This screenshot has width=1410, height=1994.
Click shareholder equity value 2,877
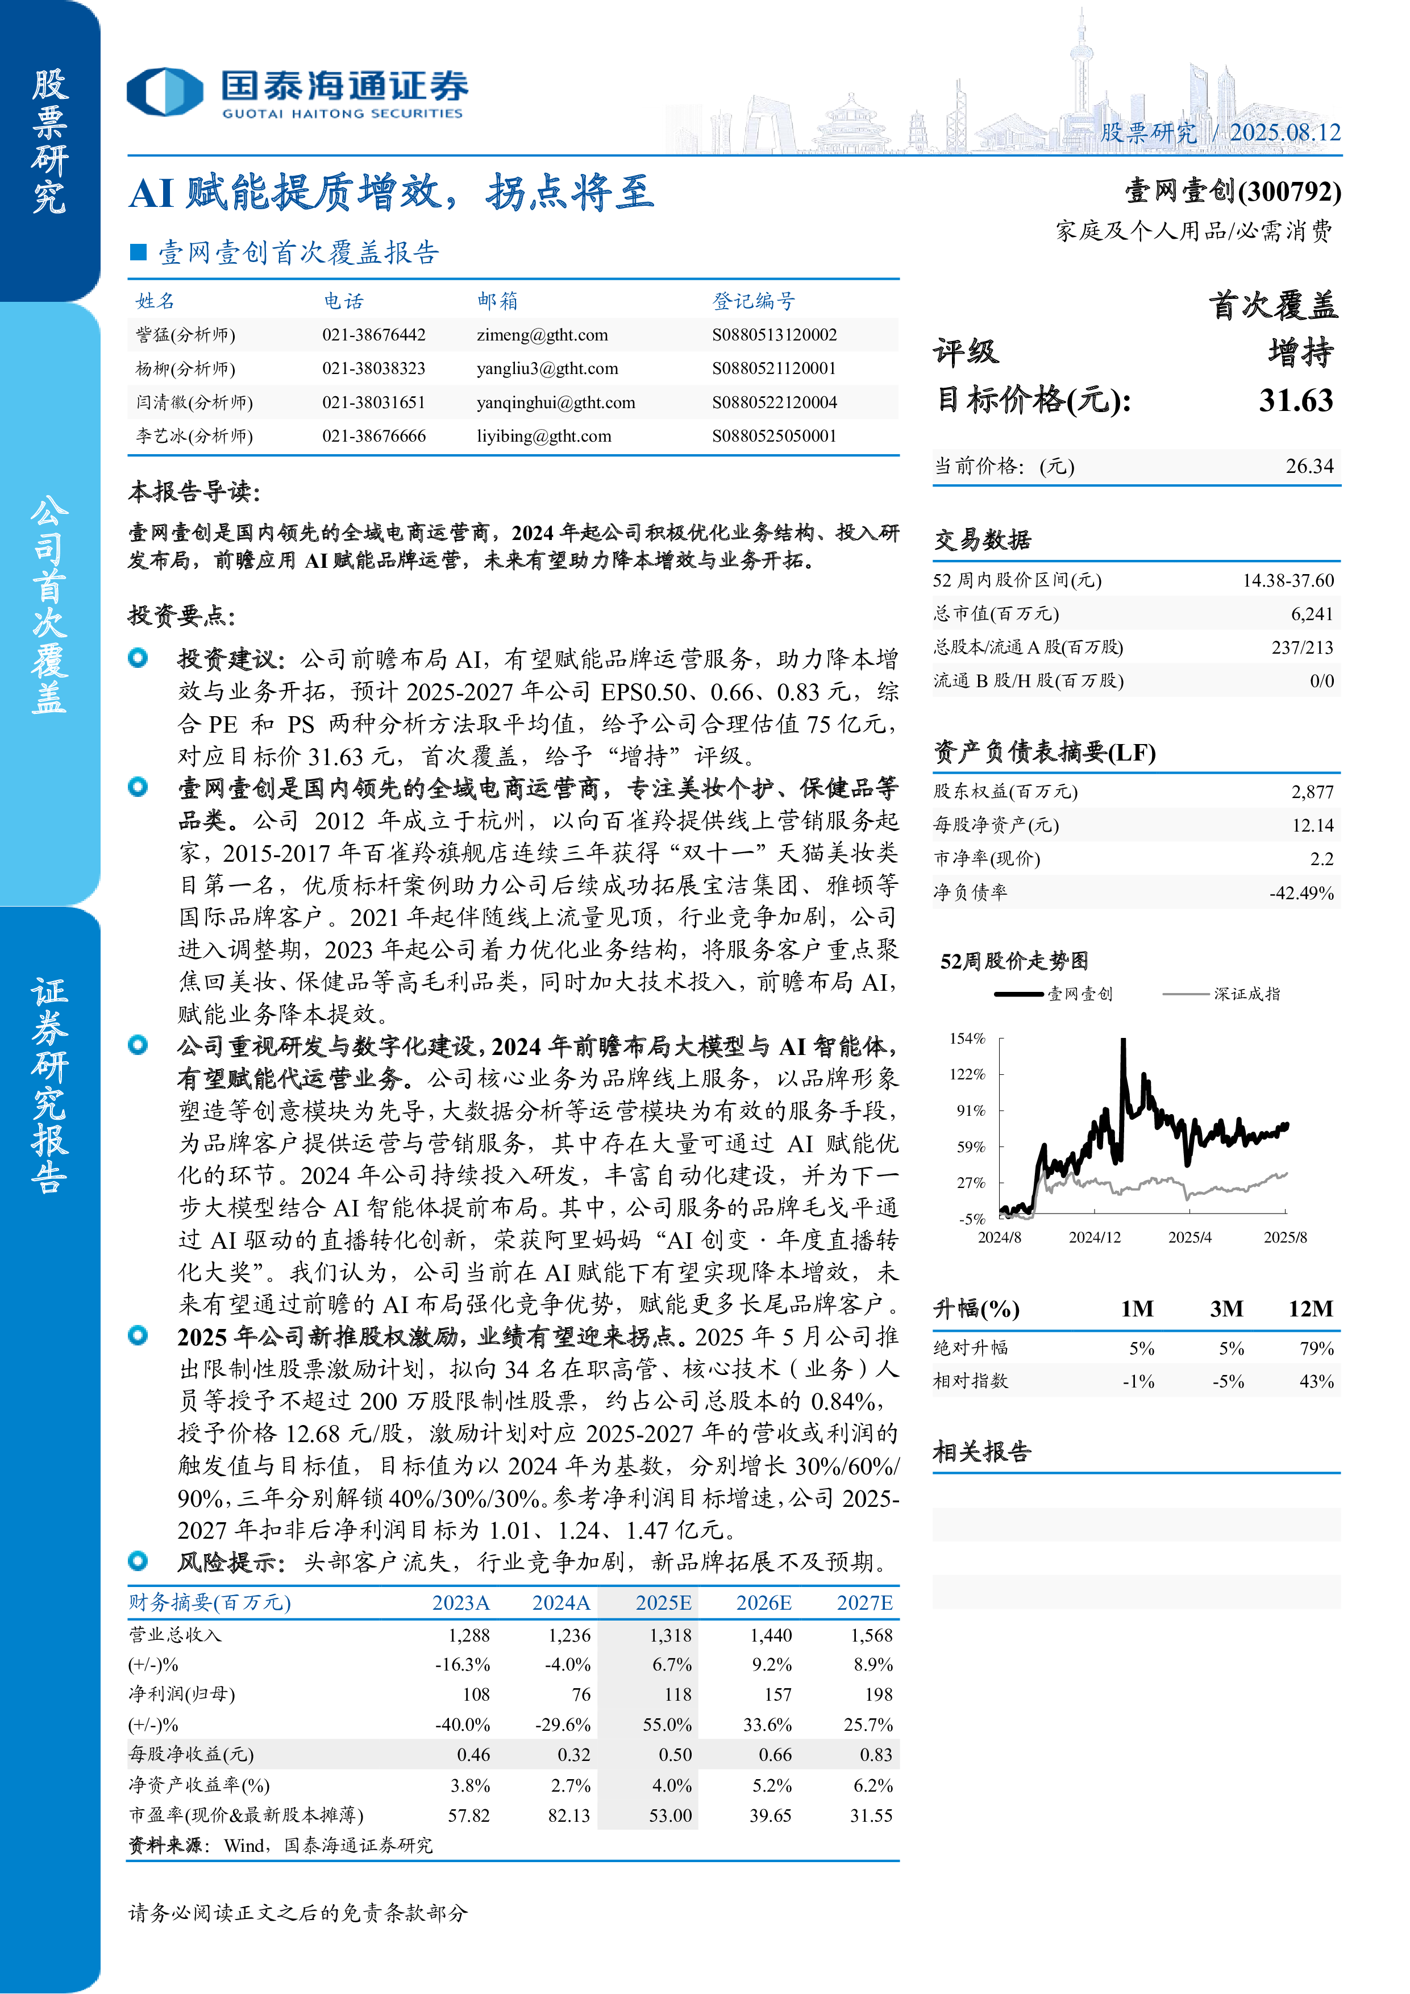(1312, 792)
